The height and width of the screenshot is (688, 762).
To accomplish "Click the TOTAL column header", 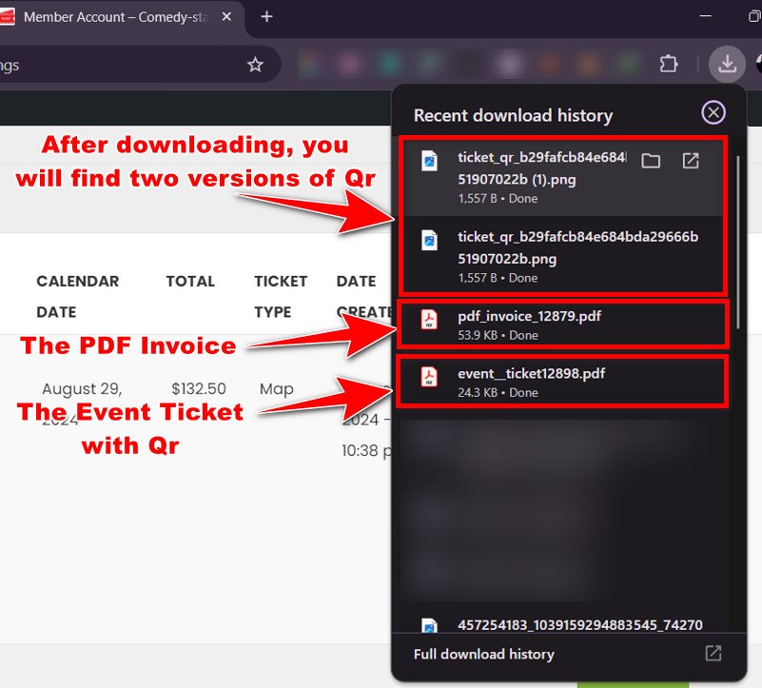I will [x=190, y=282].
